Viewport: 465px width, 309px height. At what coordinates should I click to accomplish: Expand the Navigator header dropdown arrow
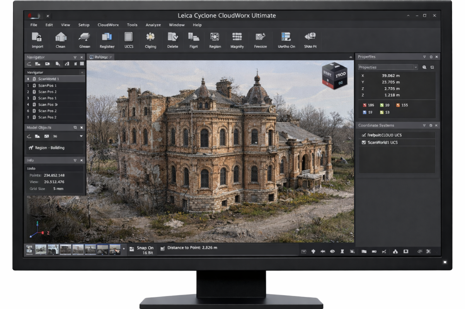point(82,72)
